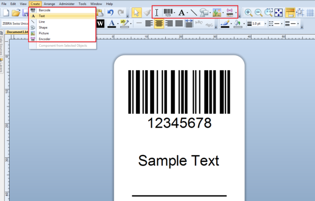Choose Picture from the Create menu
The image size is (315, 201).
coord(62,33)
